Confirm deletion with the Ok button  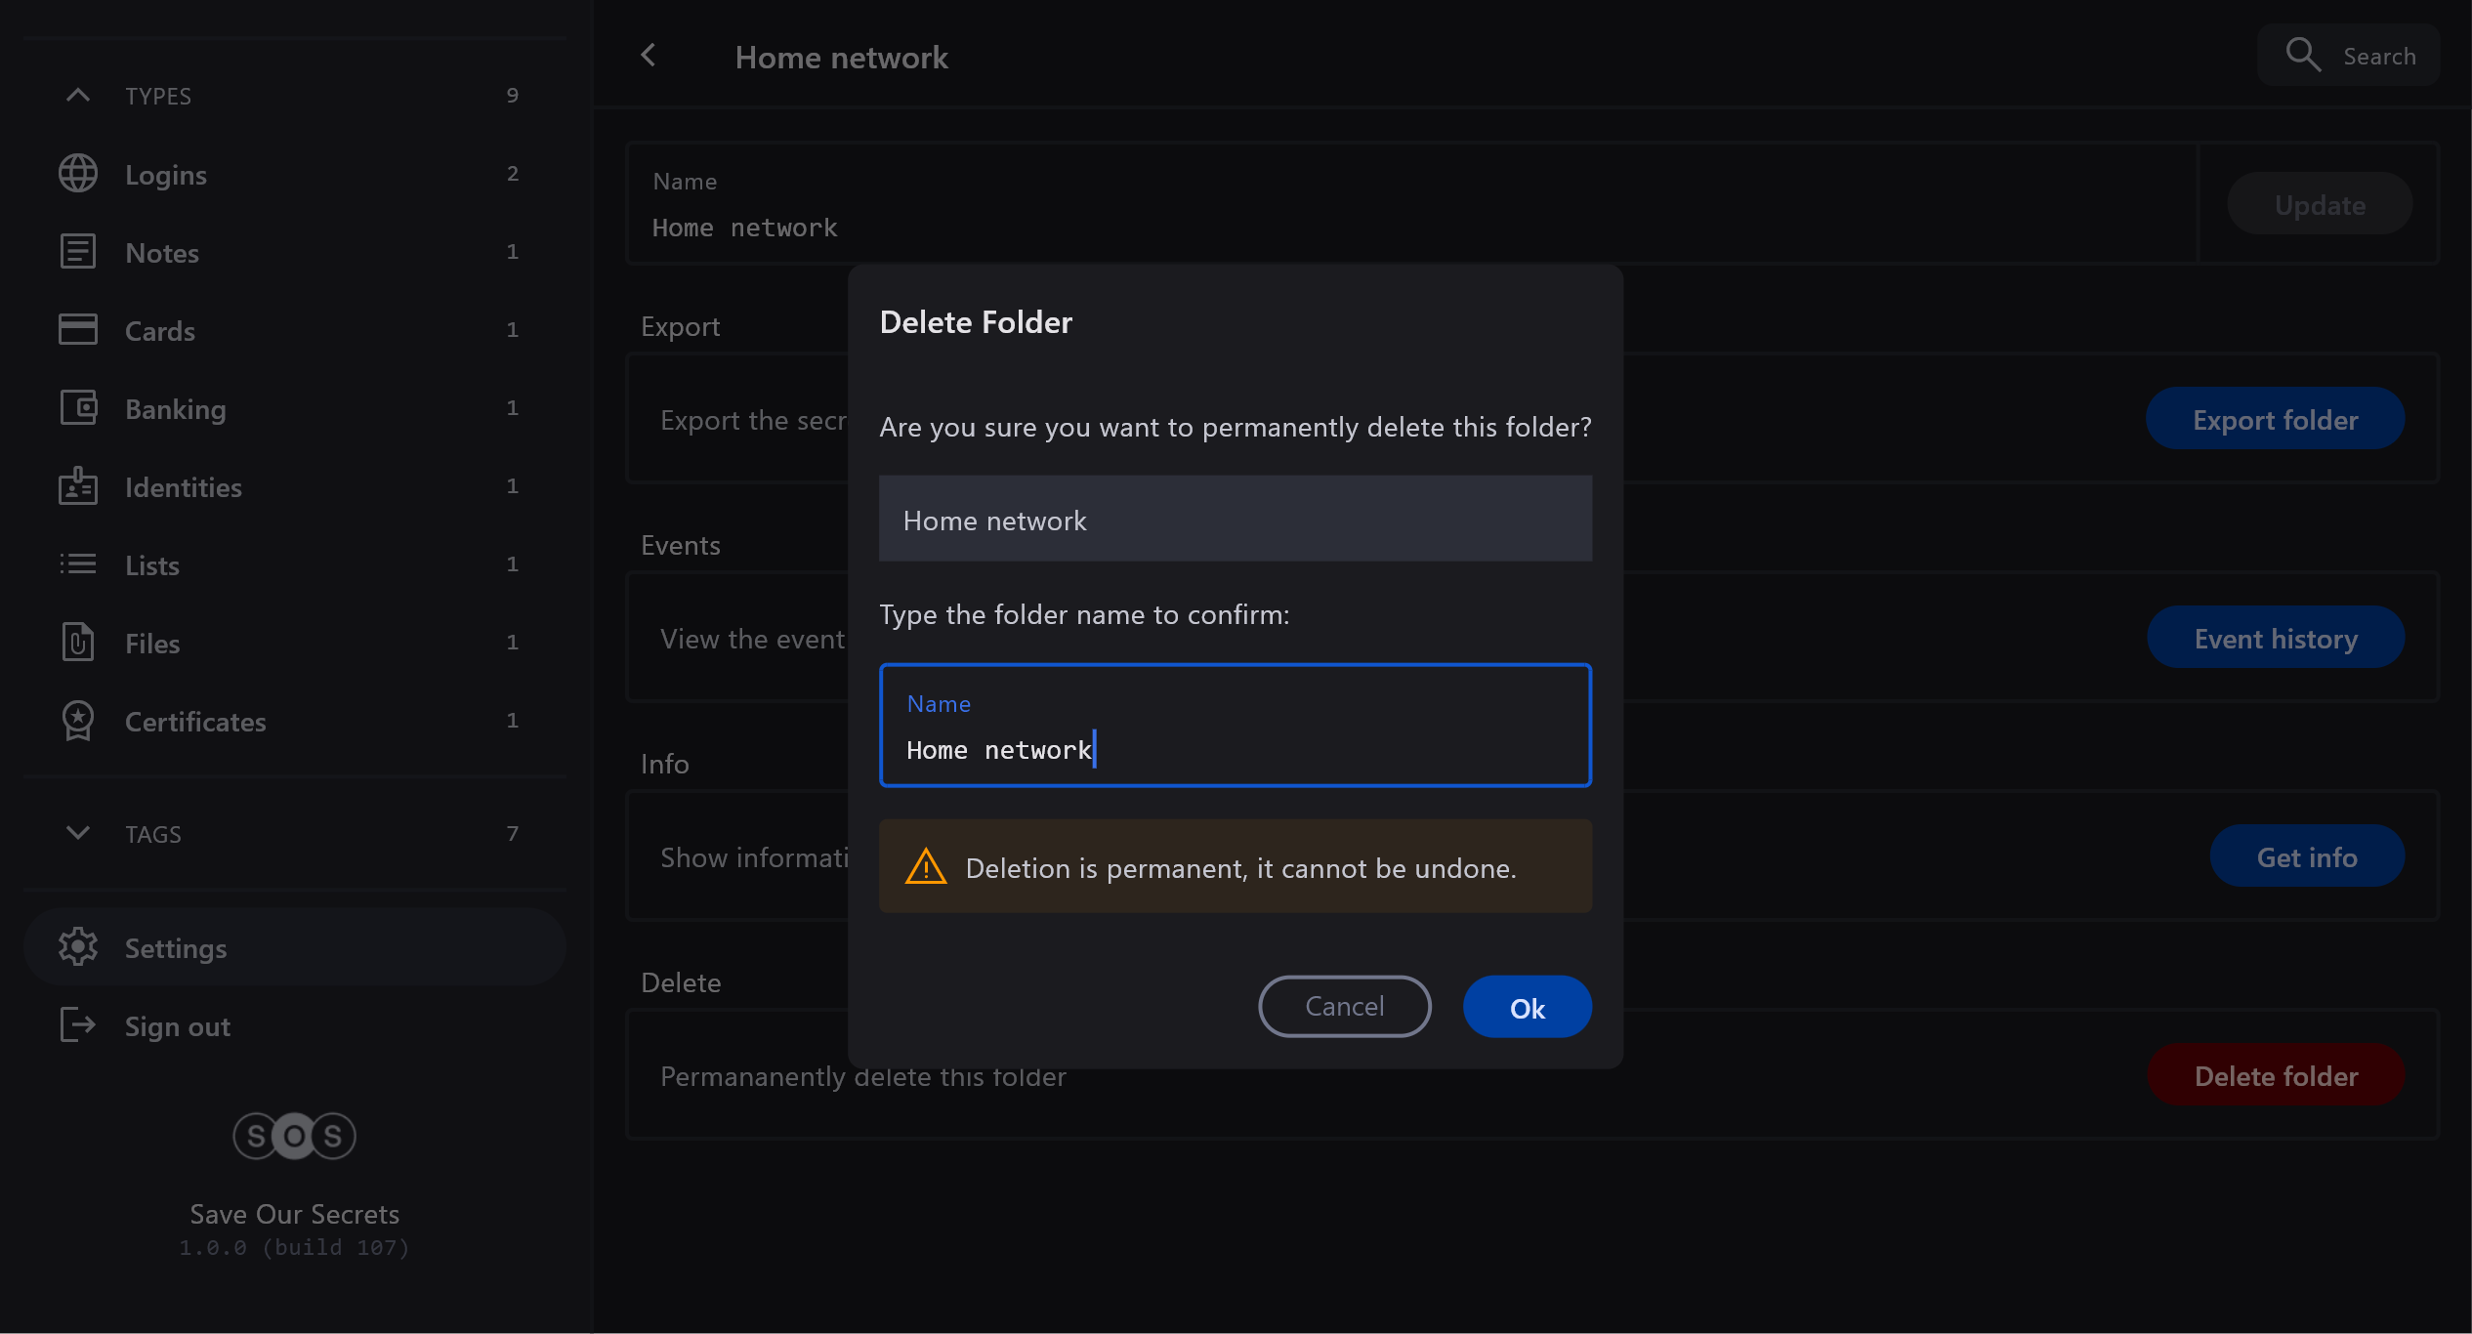(1527, 1007)
